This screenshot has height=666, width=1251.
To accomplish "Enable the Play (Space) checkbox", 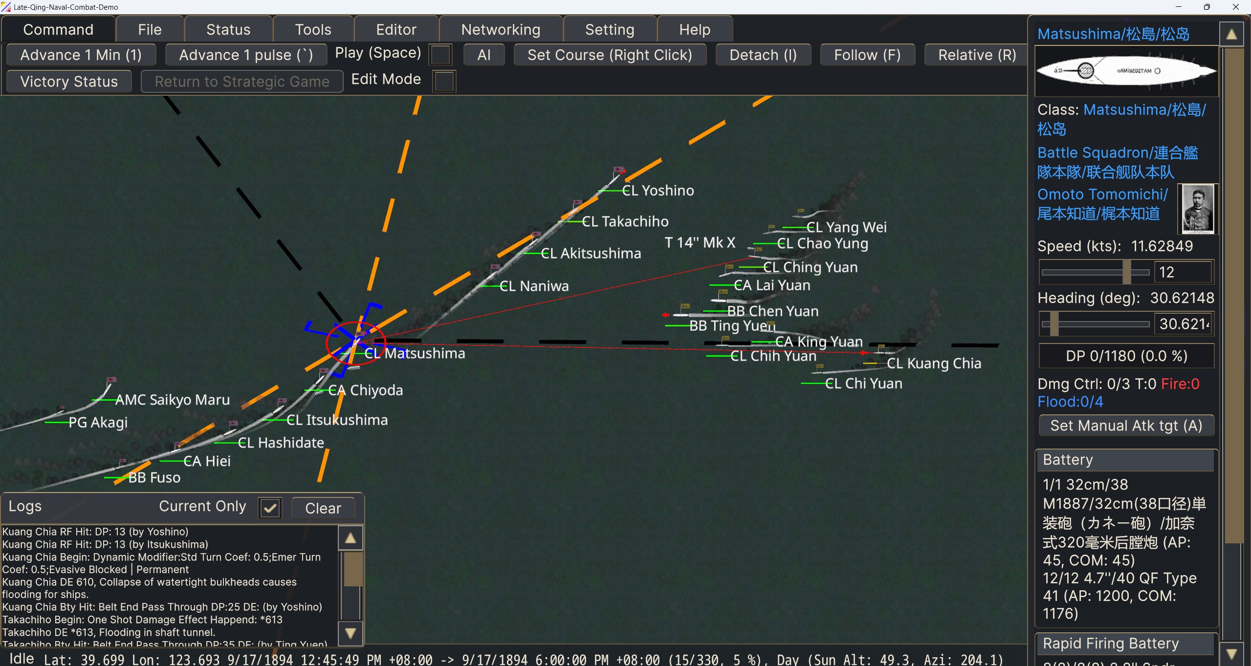I will pos(439,55).
